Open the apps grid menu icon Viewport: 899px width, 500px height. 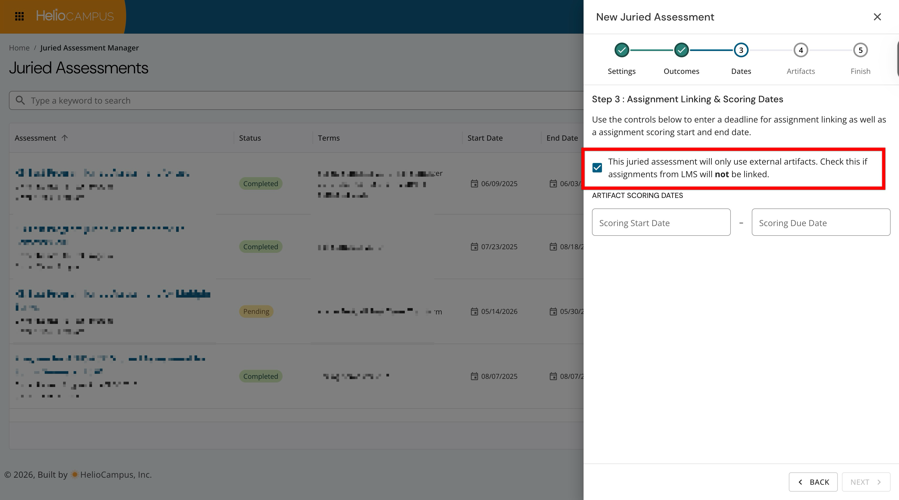tap(19, 16)
